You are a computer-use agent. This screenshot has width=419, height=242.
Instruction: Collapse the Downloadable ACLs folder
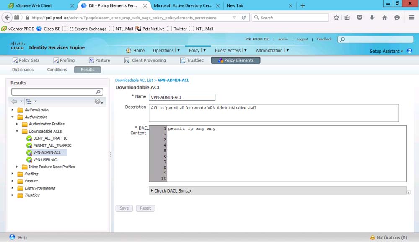pos(17,131)
